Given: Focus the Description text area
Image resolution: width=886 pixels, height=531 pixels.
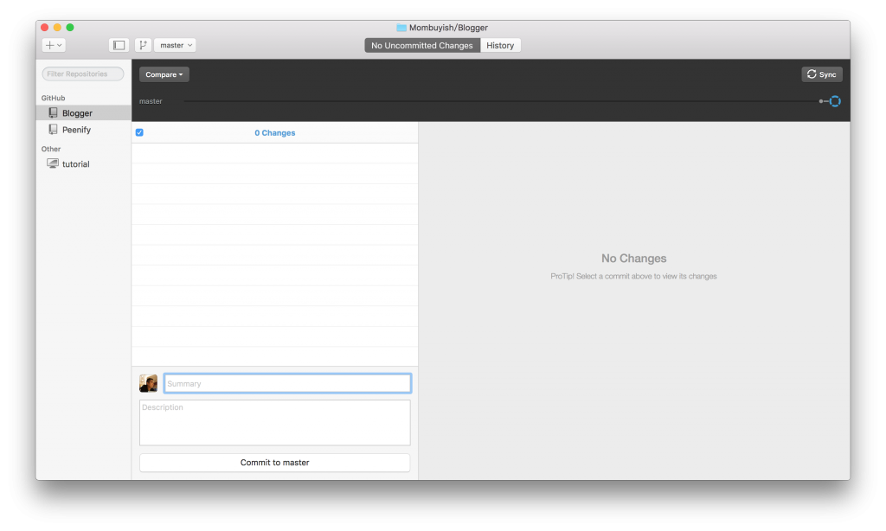Looking at the screenshot, I should (274, 423).
